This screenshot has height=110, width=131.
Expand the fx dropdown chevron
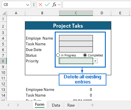[x=59, y=5]
